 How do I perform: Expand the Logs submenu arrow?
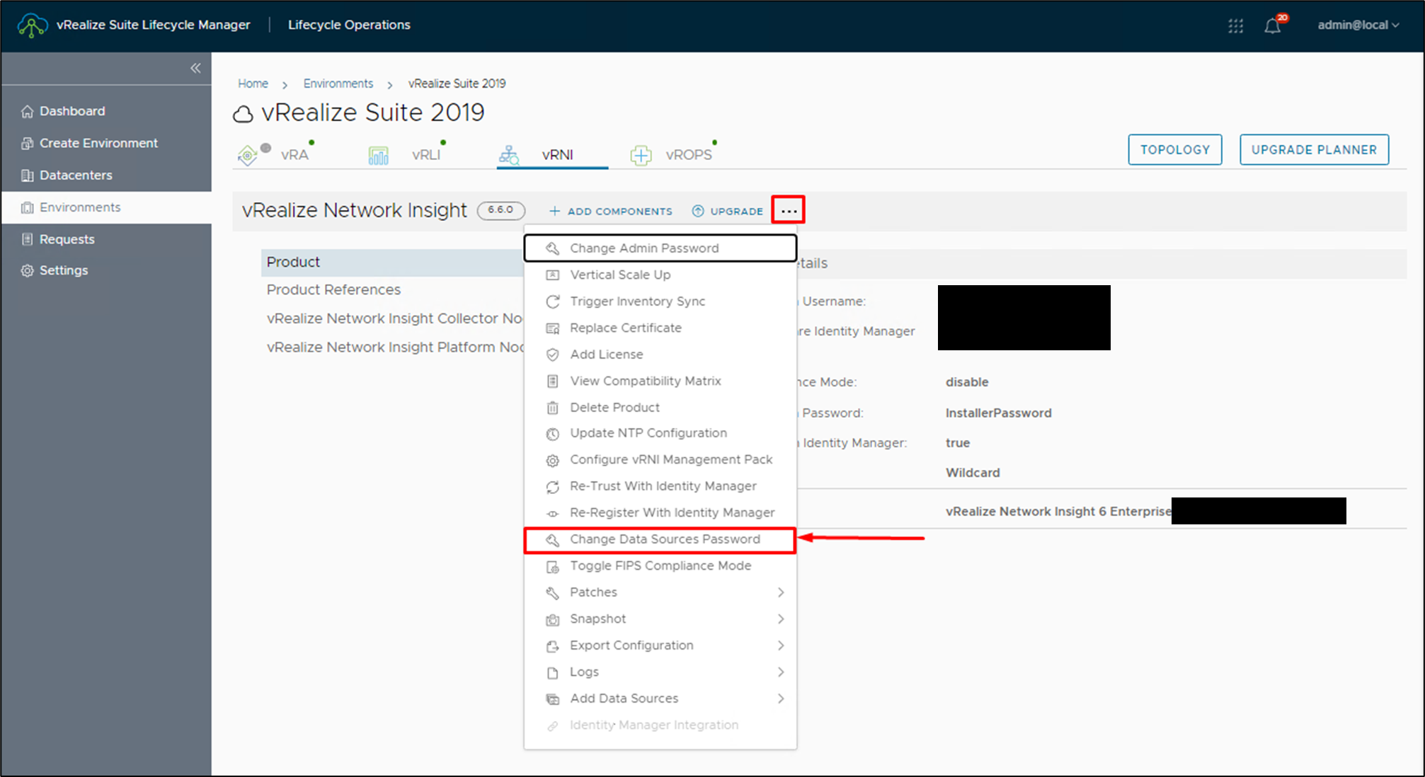pyautogui.click(x=781, y=672)
